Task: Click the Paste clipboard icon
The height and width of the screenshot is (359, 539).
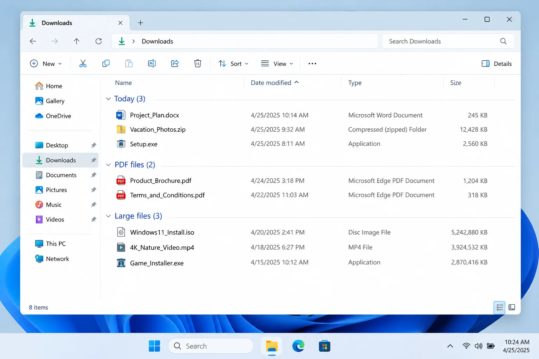Action: pyautogui.click(x=129, y=63)
